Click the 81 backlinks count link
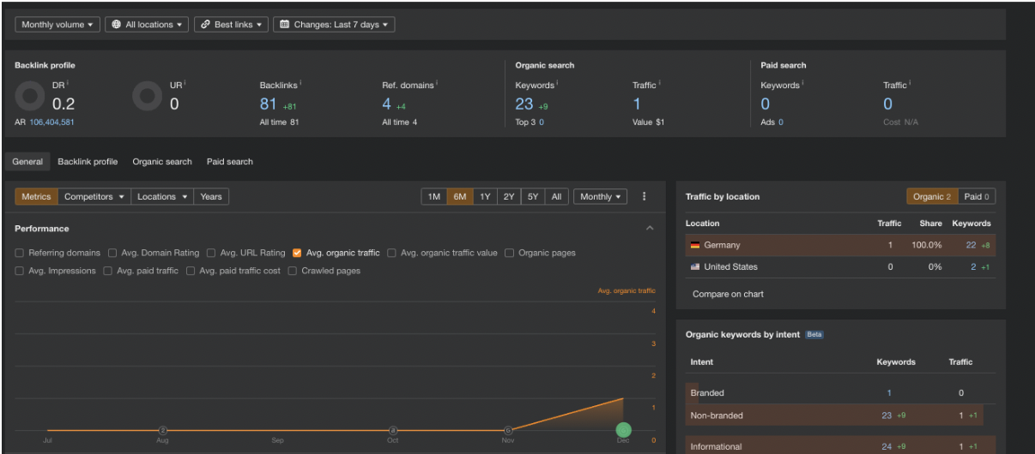The width and height of the screenshot is (1035, 454). point(269,105)
